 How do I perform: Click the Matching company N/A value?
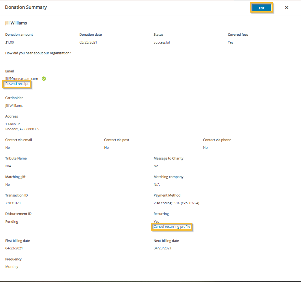156,185
